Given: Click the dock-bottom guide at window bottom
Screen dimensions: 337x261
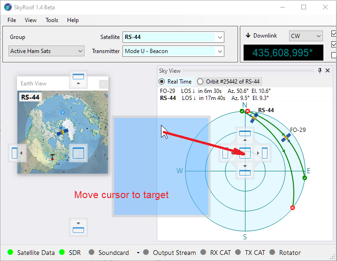Looking at the screenshot, I should [x=78, y=227].
